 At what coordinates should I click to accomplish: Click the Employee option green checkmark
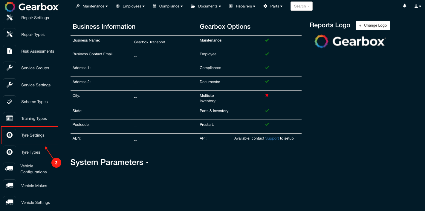click(x=267, y=54)
